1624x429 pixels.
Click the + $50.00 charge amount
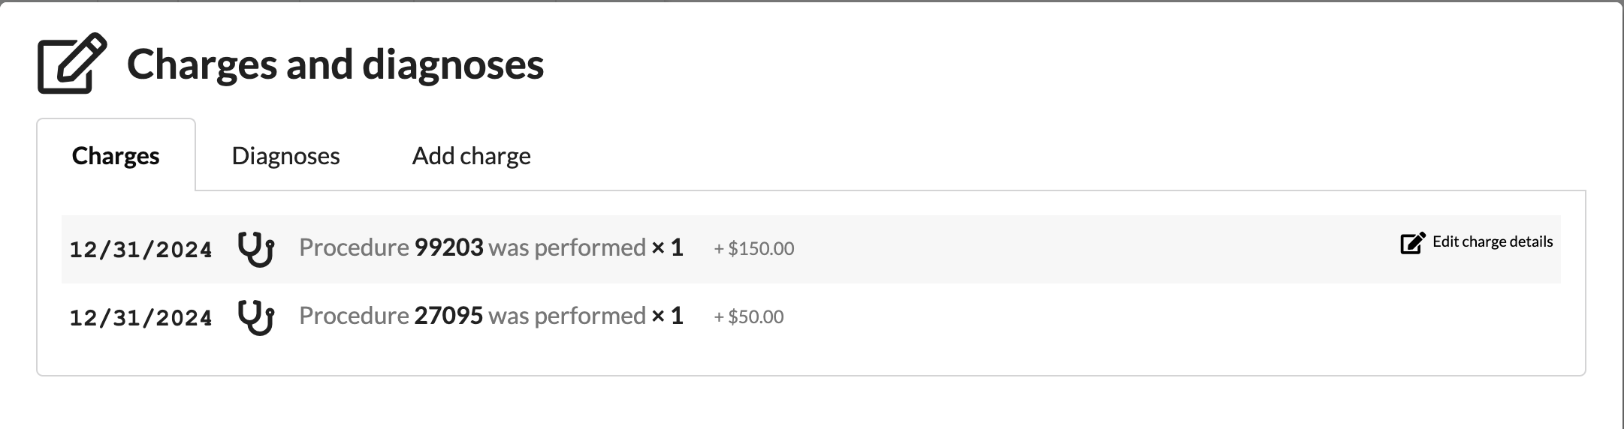748,316
